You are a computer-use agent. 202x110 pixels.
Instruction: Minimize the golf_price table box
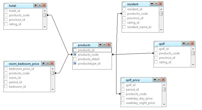coord(159,80)
